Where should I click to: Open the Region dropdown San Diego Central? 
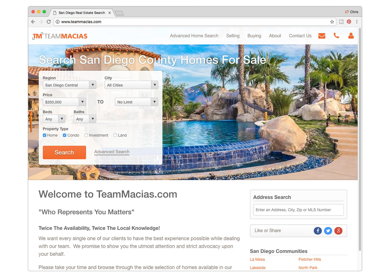point(69,85)
